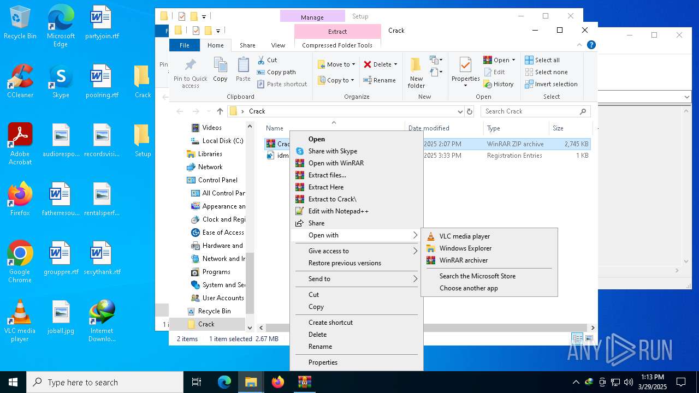Viewport: 699px width, 393px height.
Task: Click Pin to Quick access icon
Action: (x=190, y=73)
